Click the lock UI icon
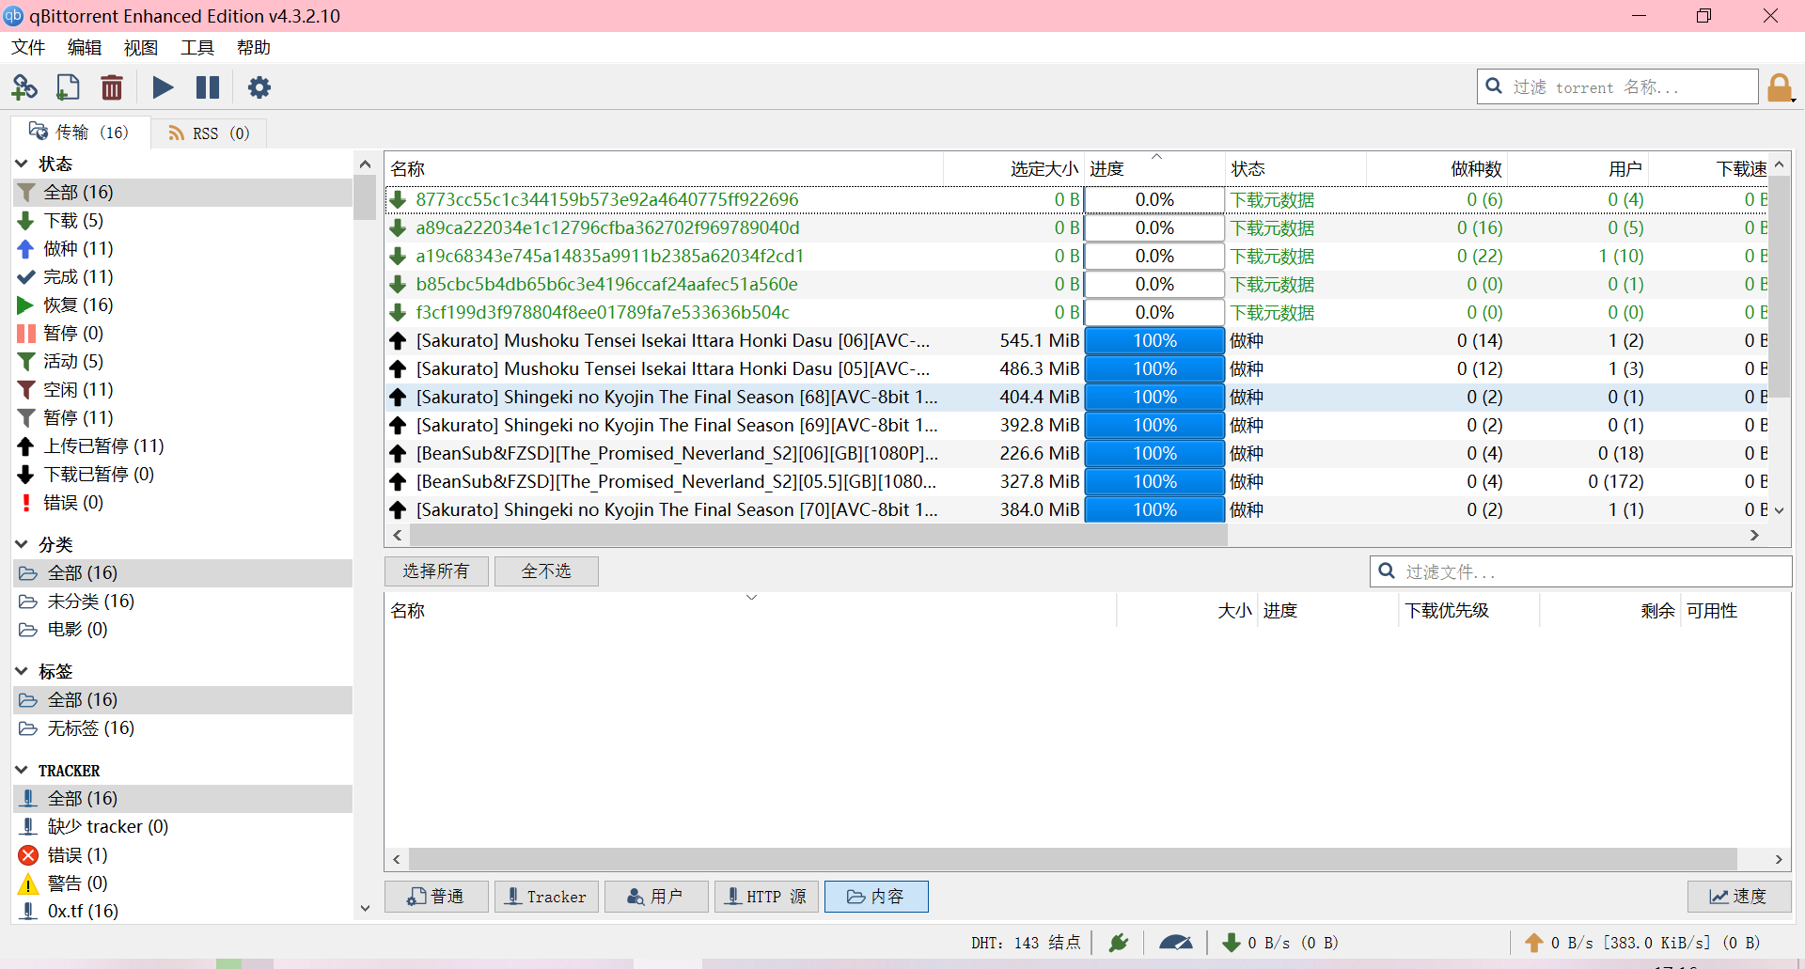 tap(1780, 87)
